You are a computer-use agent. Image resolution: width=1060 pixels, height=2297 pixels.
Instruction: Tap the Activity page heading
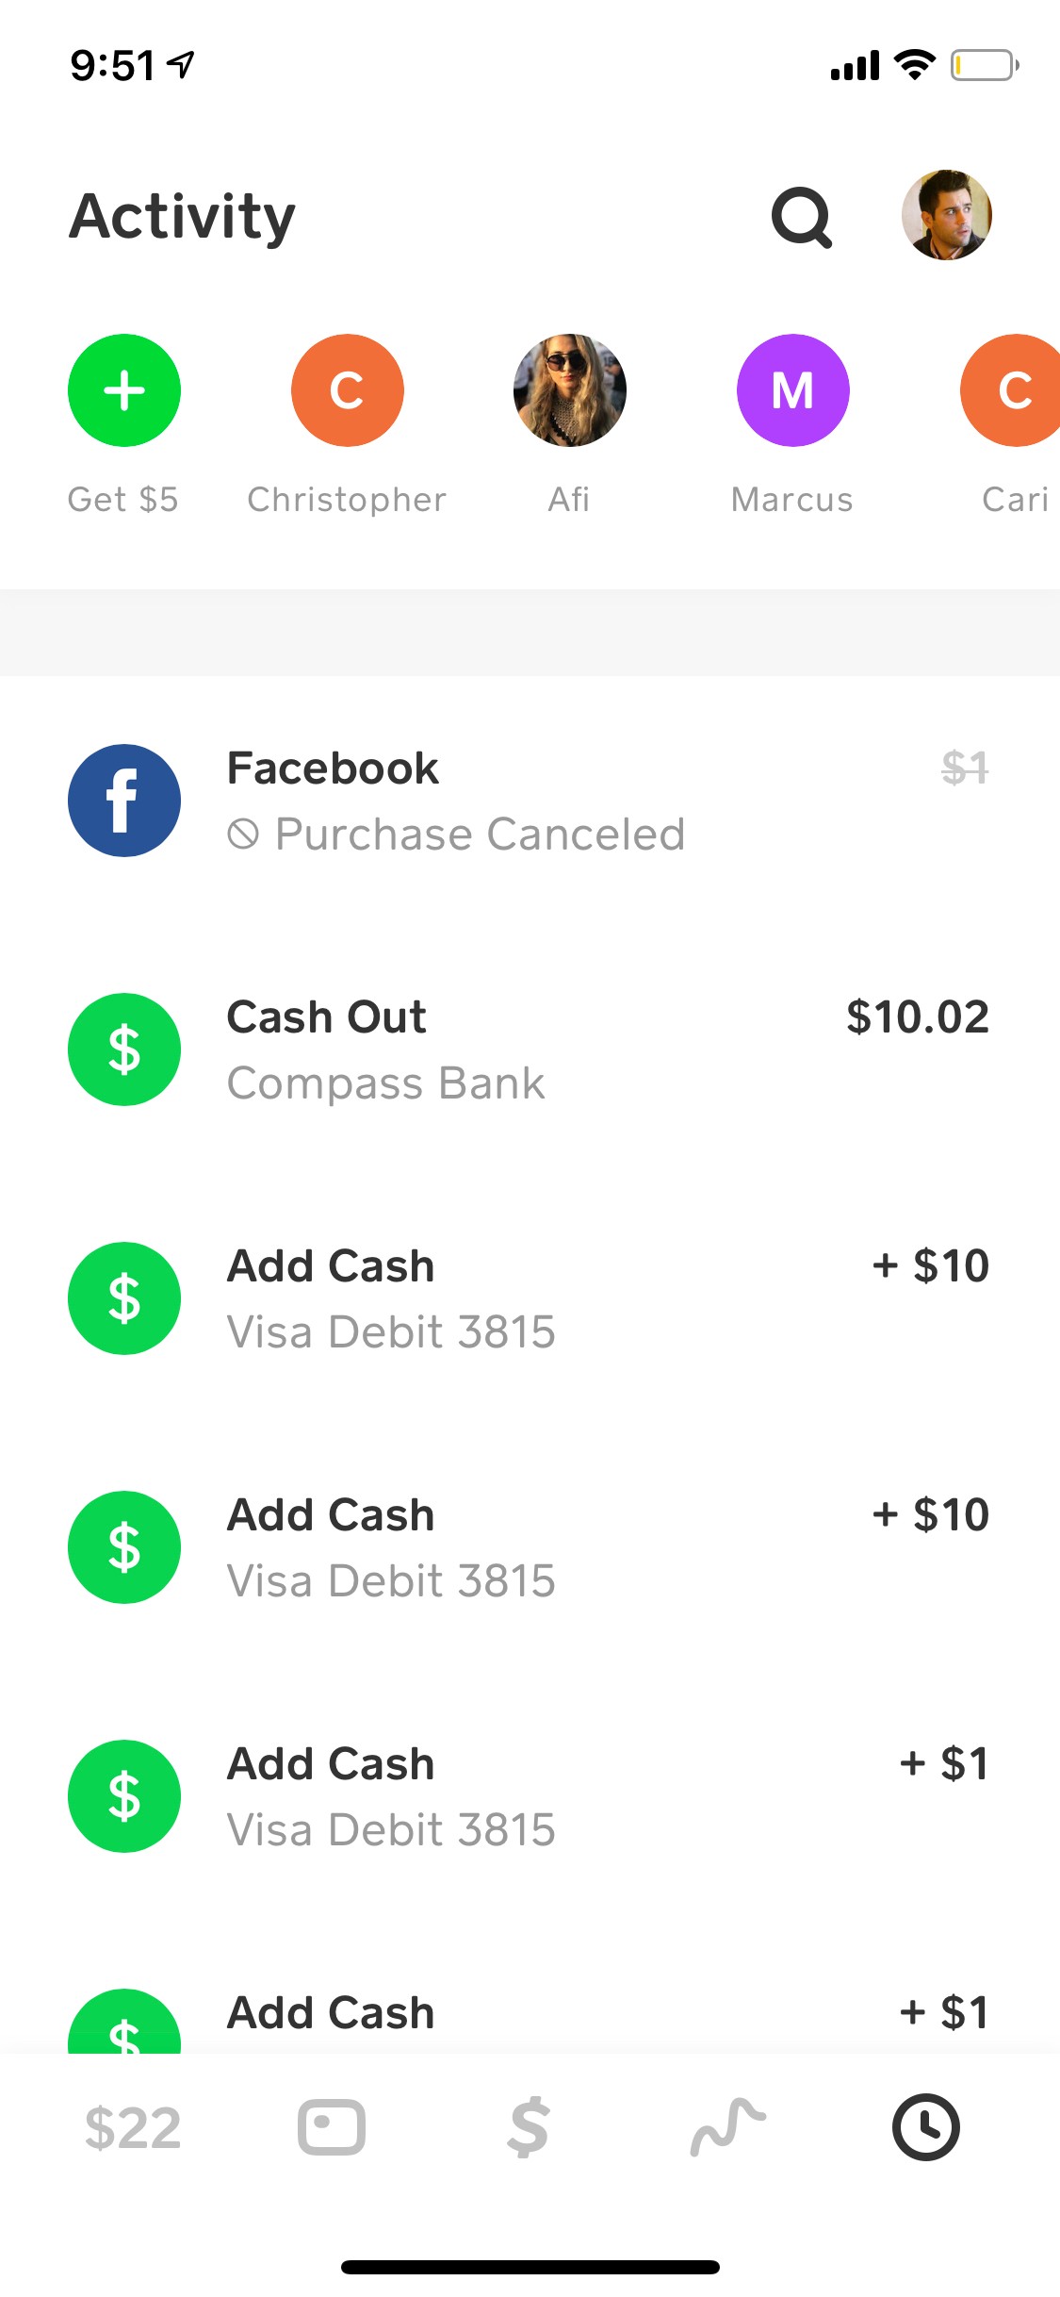pyautogui.click(x=183, y=217)
